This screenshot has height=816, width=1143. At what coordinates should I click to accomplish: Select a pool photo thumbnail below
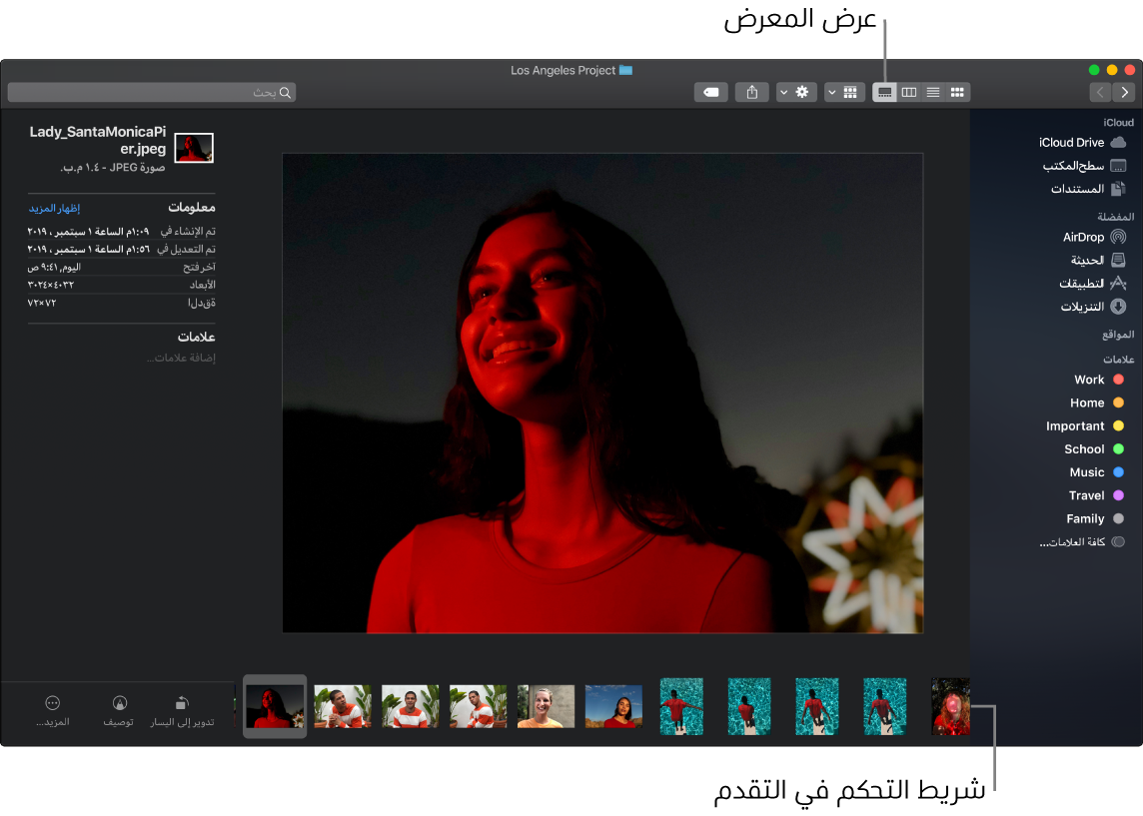coord(748,706)
